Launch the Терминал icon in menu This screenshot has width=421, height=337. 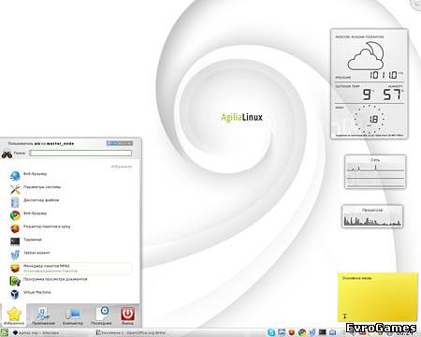15,242
